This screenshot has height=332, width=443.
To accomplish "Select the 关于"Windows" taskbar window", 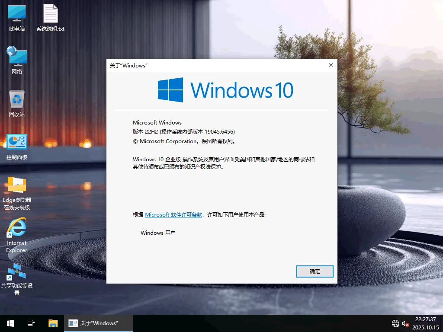I will click(99, 323).
